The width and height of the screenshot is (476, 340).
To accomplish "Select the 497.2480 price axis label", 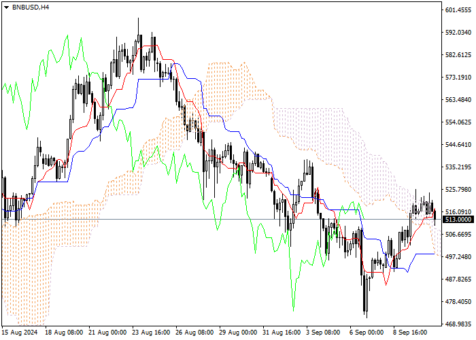I will pyautogui.click(x=458, y=257).
